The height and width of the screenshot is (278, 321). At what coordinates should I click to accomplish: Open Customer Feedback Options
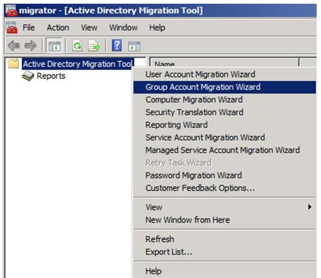point(225,188)
